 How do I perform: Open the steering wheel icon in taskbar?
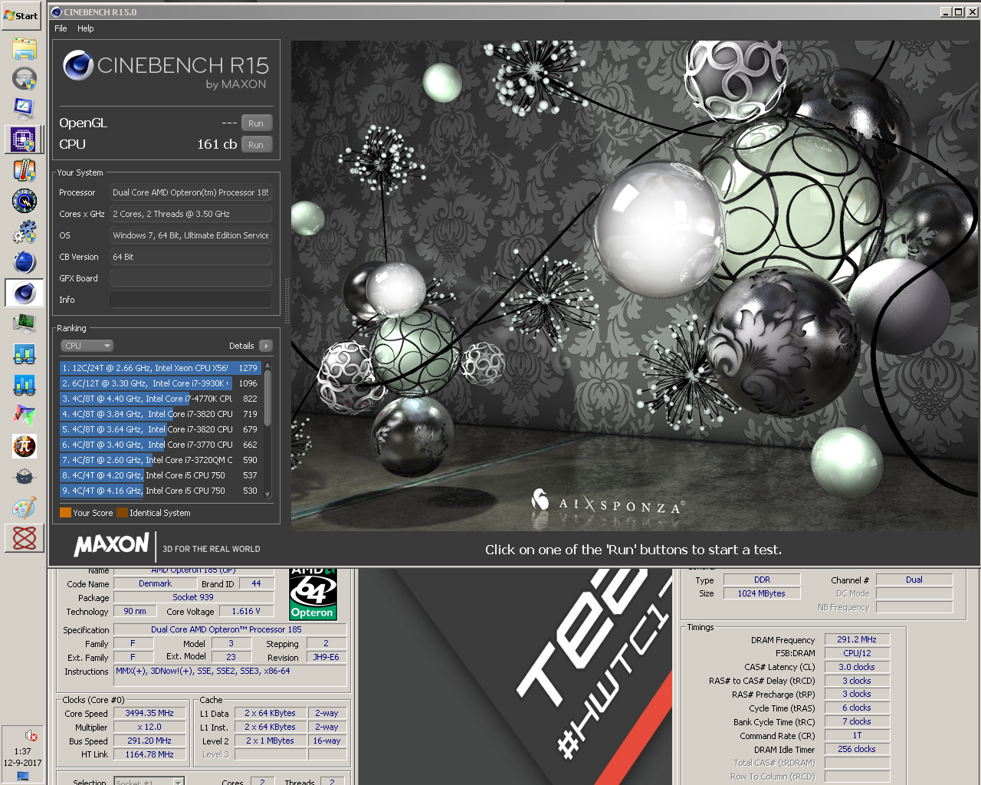[x=25, y=78]
